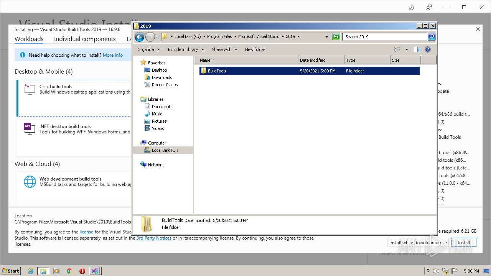Switch to Workloads tab in Visual Studio Installer
This screenshot has width=491, height=276.
tap(29, 39)
